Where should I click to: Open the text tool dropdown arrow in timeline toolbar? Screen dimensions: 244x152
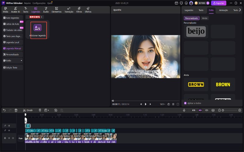pos(49,110)
